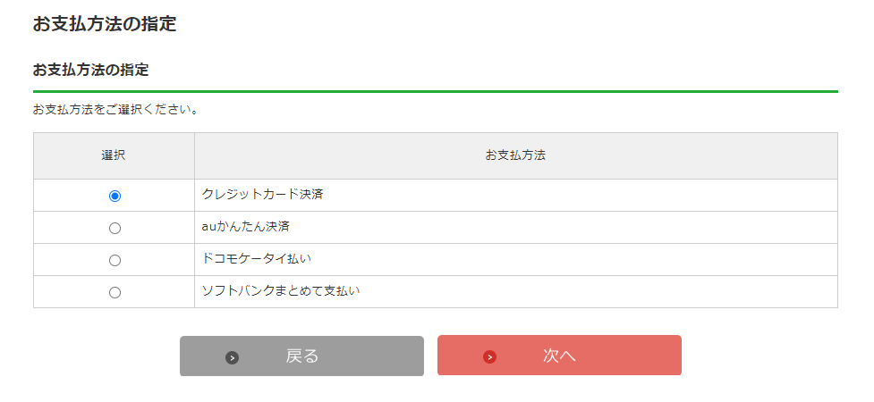Click the 選択 column header
874x402 pixels.
[114, 155]
